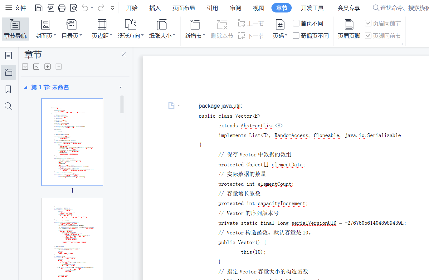Viewport: 429px width, 280px height.
Task: Open the 文件 menu
Action: click(16, 8)
